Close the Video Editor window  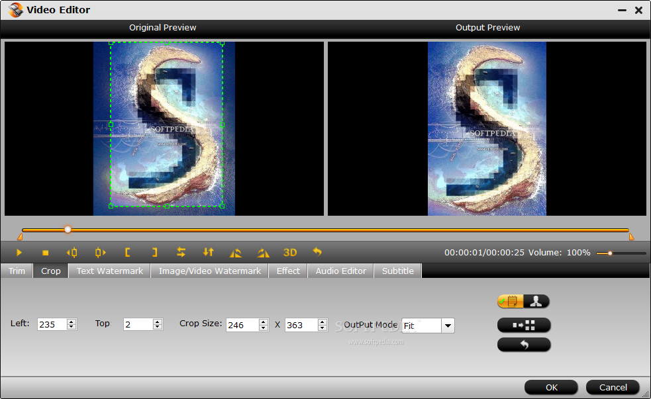pos(638,10)
